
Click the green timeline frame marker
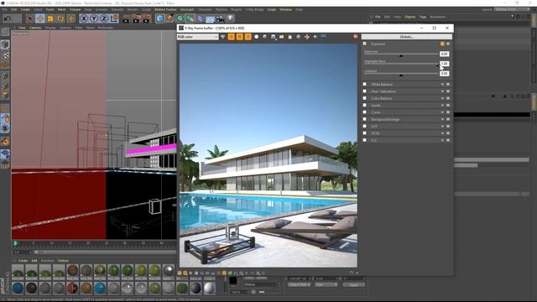[x=15, y=243]
